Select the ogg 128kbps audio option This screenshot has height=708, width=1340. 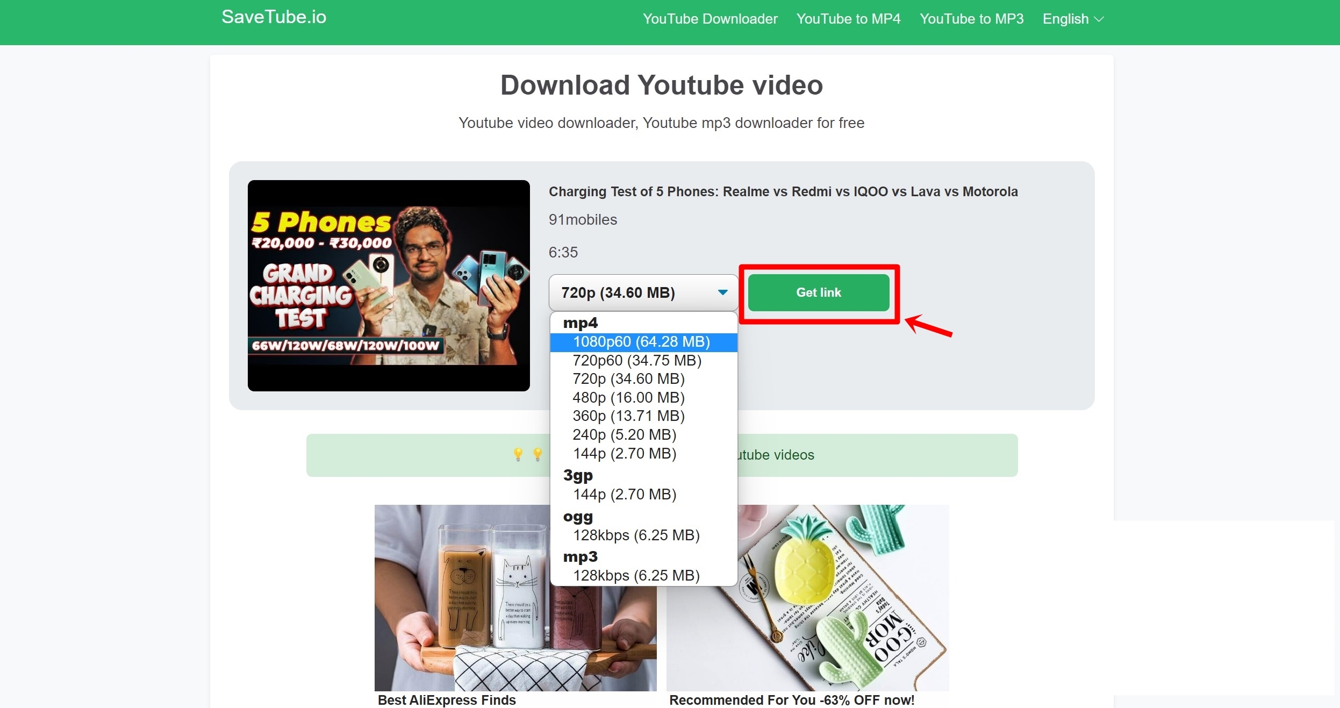636,535
